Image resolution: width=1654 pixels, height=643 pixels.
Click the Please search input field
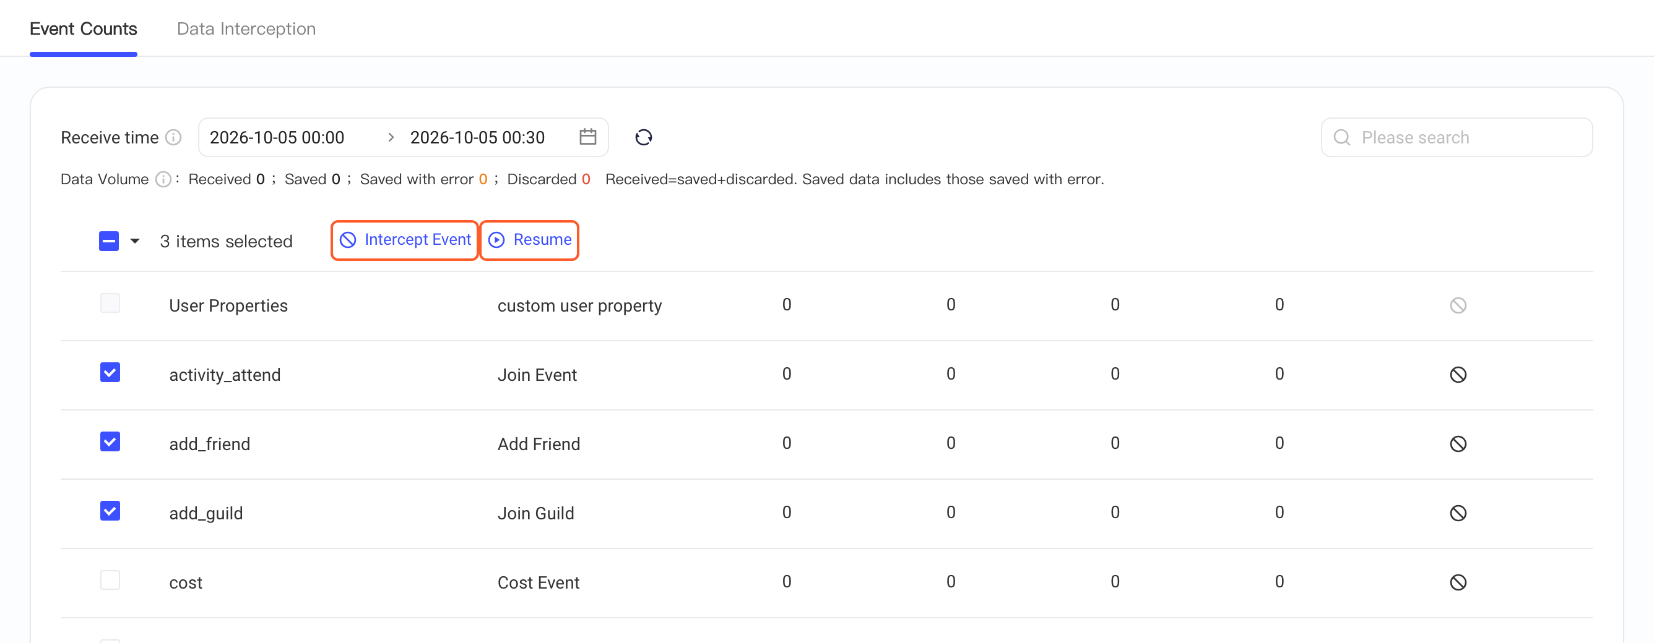(1457, 137)
